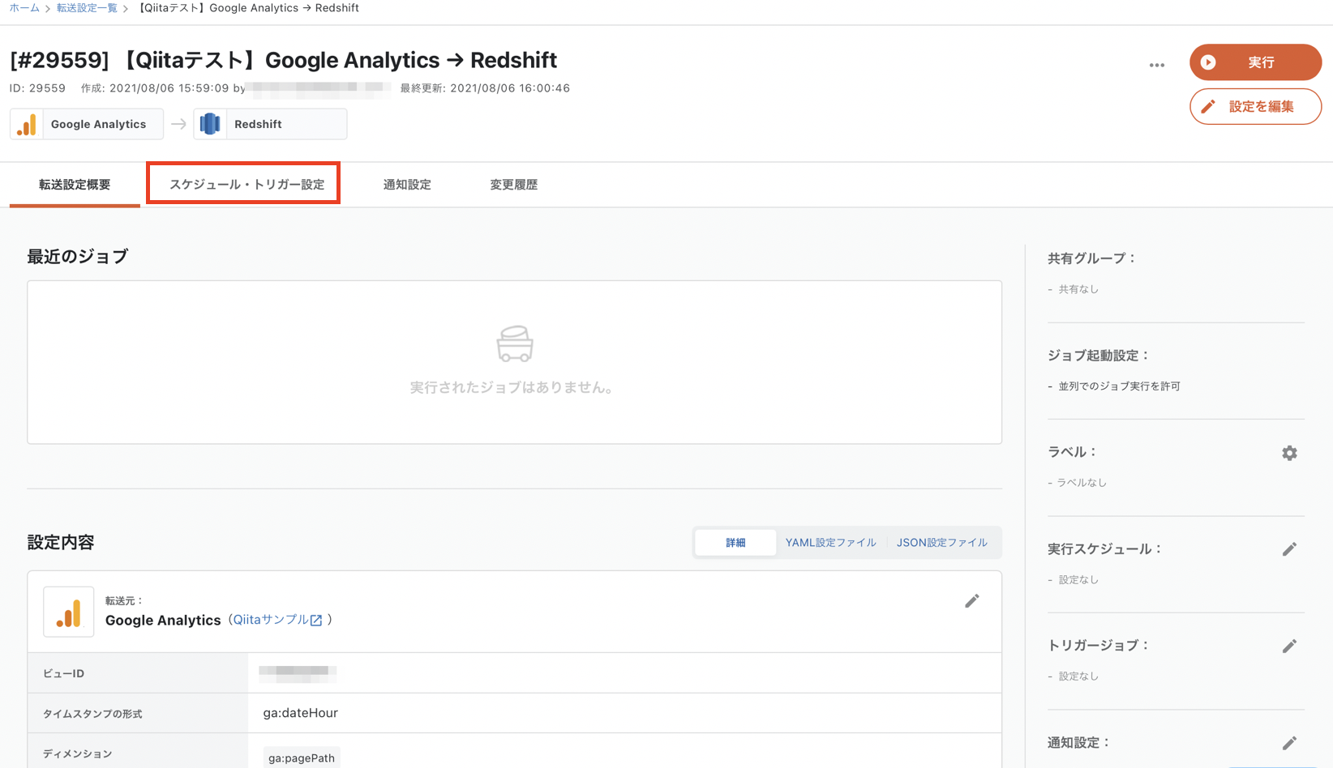
Task: Click the 共有グループ sidebar heading
Action: point(1091,258)
